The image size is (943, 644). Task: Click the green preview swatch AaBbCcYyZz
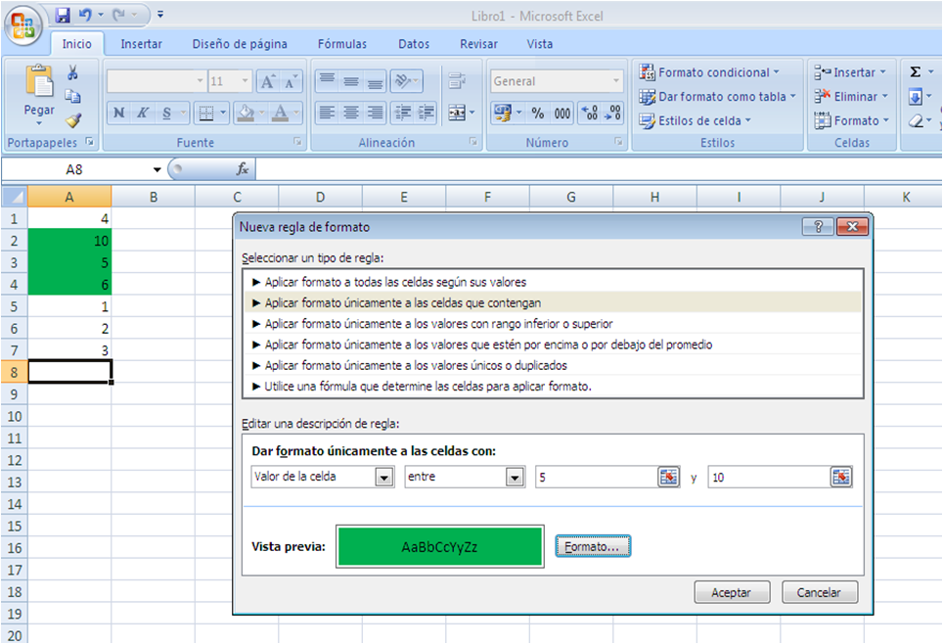[439, 546]
